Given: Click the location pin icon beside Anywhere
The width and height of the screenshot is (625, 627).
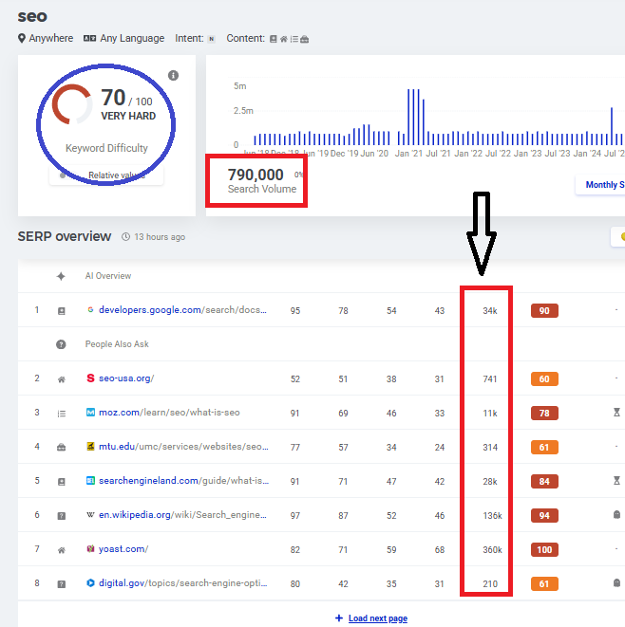Looking at the screenshot, I should 22,39.
